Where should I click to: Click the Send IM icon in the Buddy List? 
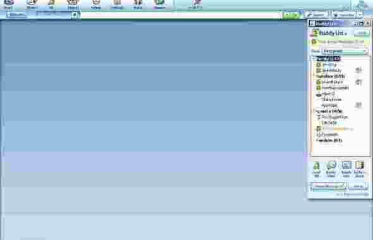coord(317,169)
